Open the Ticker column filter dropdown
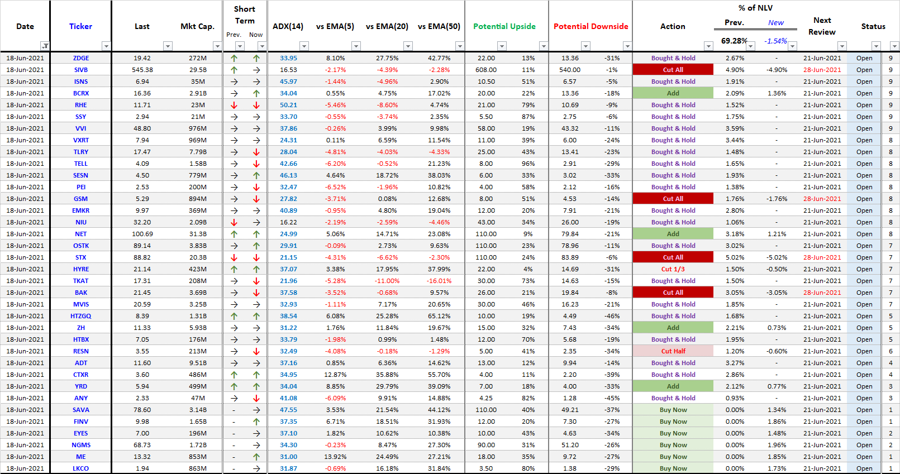The width and height of the screenshot is (900, 474). pyautogui.click(x=106, y=46)
